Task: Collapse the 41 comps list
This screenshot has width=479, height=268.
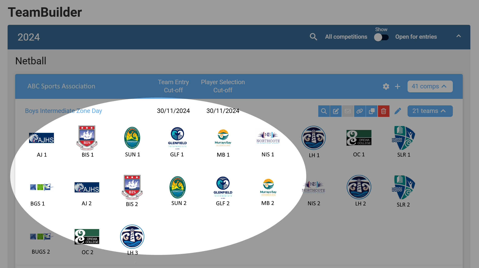Action: click(x=430, y=86)
